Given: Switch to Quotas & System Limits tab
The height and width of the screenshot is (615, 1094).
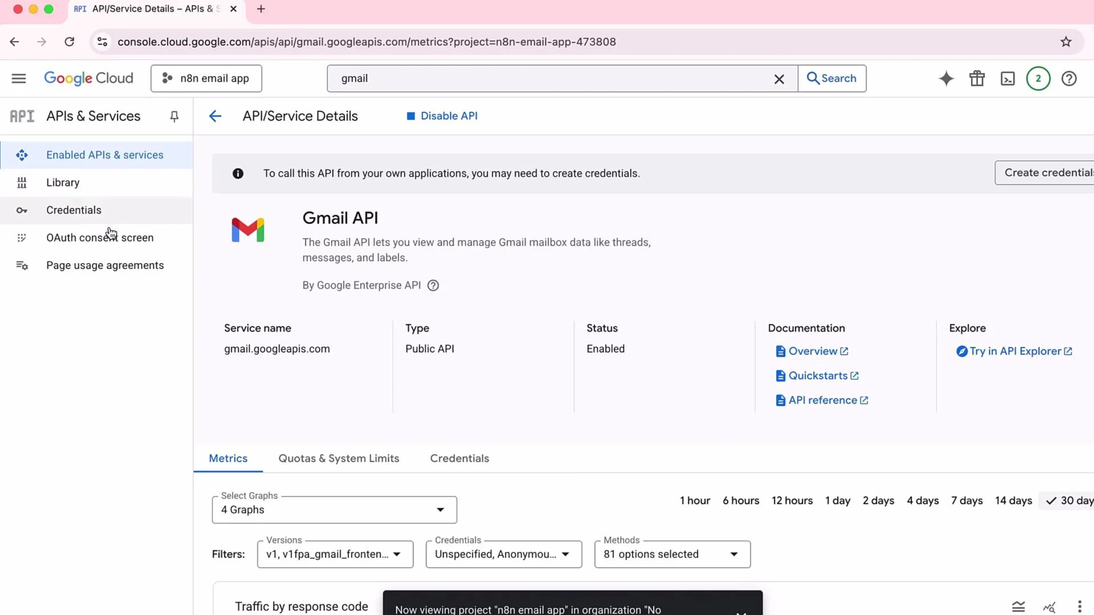Looking at the screenshot, I should [338, 458].
